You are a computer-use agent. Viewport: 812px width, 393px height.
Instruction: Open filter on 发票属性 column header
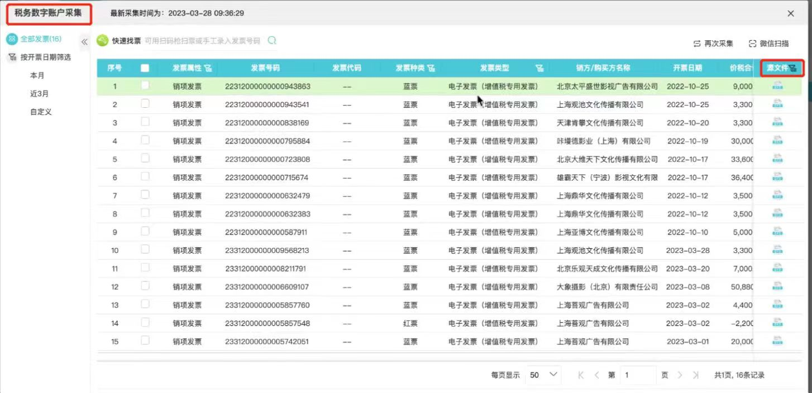point(208,68)
